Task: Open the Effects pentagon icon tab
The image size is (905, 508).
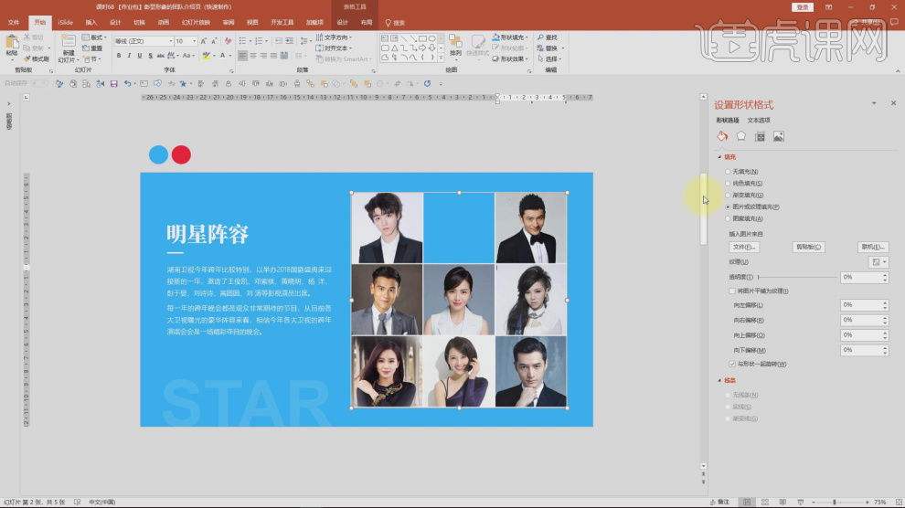Action: (741, 136)
